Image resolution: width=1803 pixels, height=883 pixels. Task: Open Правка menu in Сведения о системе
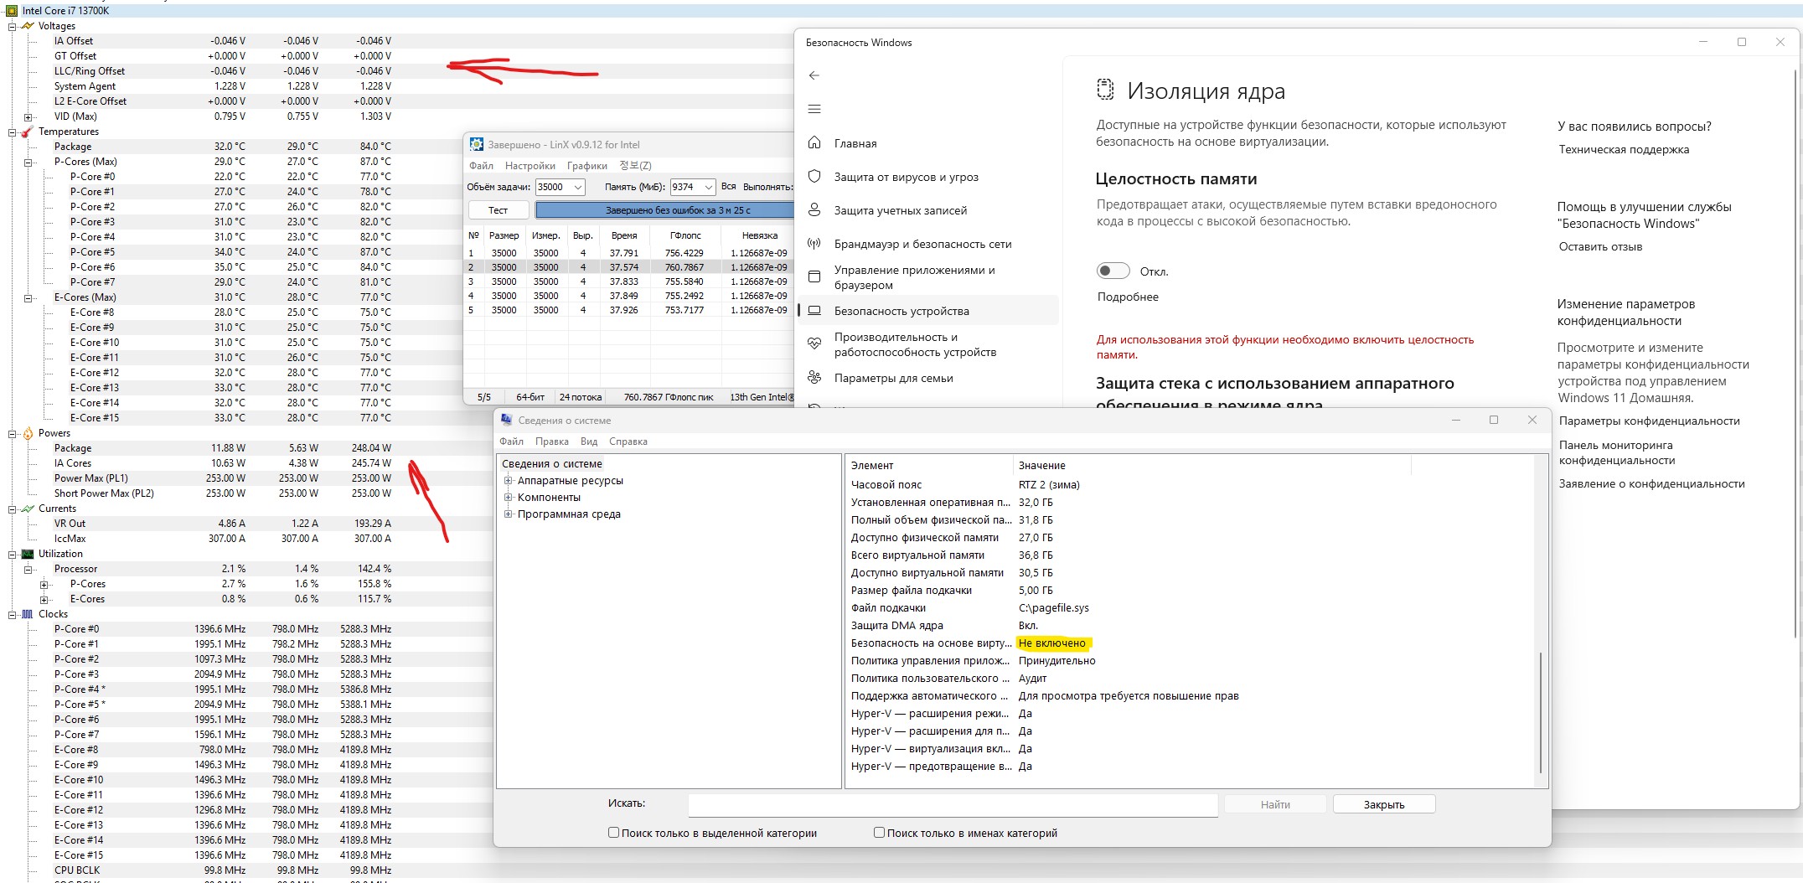(x=551, y=441)
